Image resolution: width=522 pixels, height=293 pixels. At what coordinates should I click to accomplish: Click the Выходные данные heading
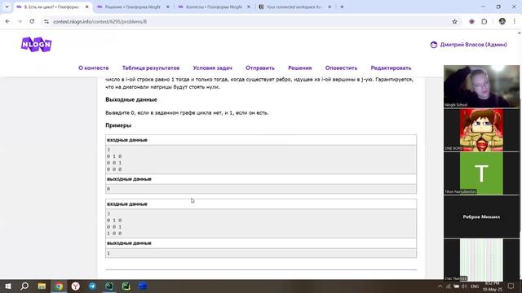pos(131,99)
